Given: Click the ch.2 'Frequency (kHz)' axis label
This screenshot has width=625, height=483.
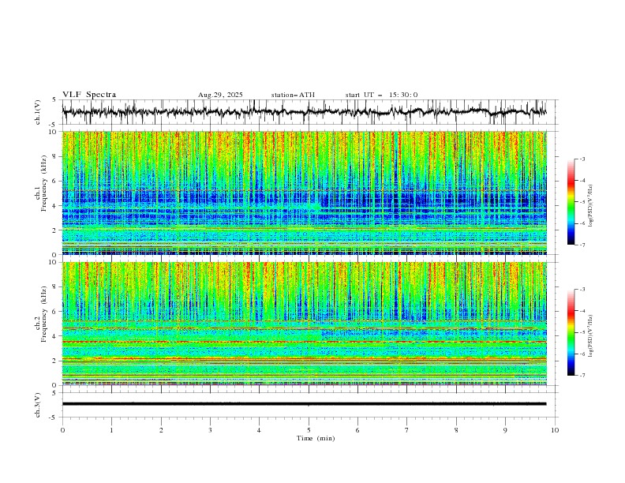Looking at the screenshot, I should click(44, 314).
